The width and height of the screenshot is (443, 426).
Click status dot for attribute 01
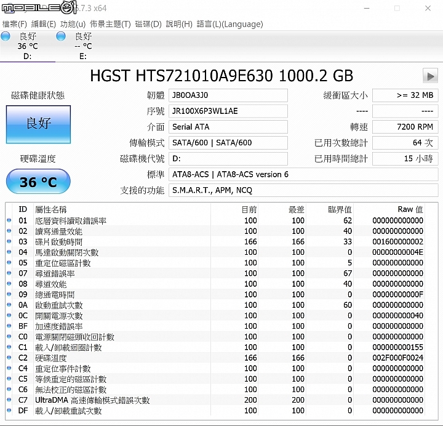9,220
